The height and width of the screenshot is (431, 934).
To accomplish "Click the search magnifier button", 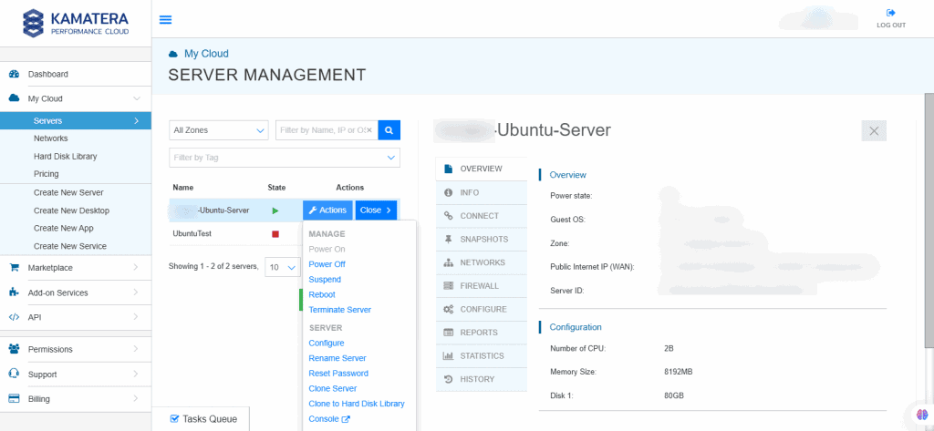I will 389,130.
